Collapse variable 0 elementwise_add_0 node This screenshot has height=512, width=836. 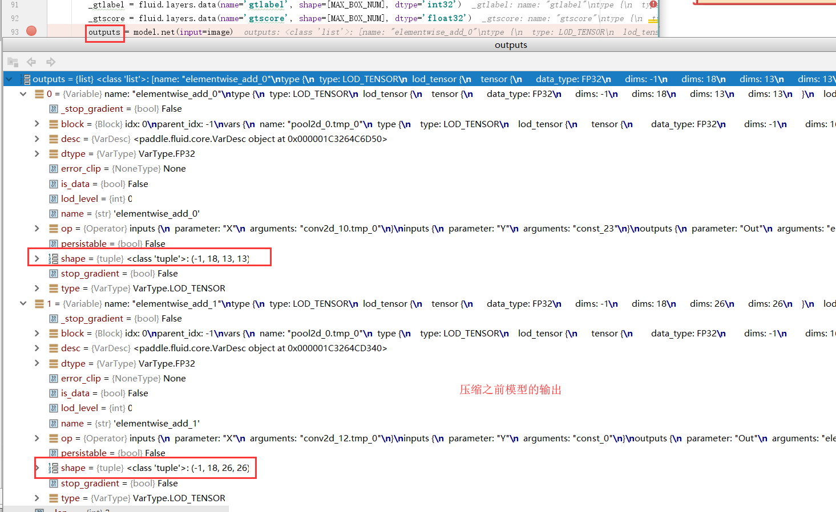[23, 94]
